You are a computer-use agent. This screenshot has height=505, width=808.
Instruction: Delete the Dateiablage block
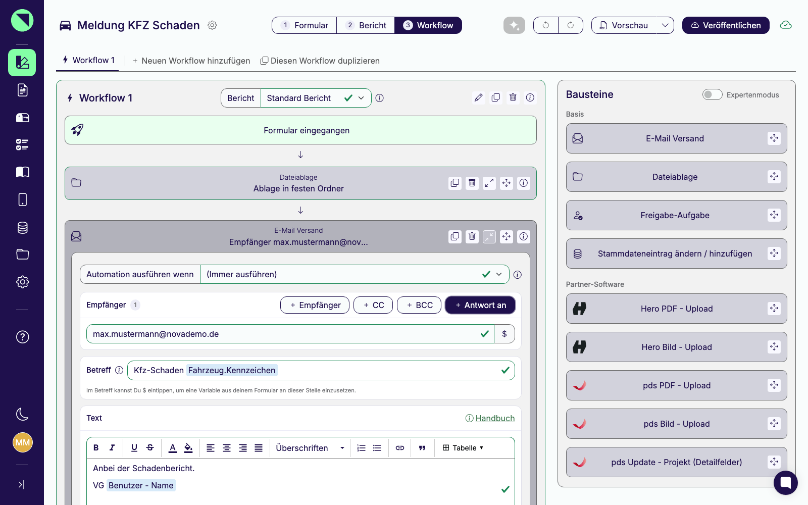pyautogui.click(x=472, y=183)
